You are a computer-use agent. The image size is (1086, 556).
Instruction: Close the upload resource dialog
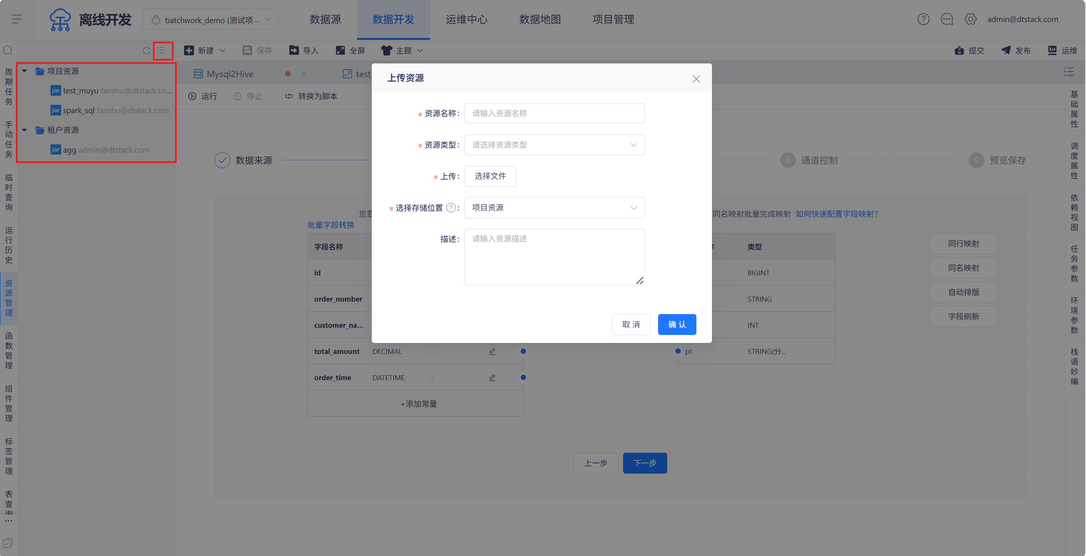[x=696, y=79]
